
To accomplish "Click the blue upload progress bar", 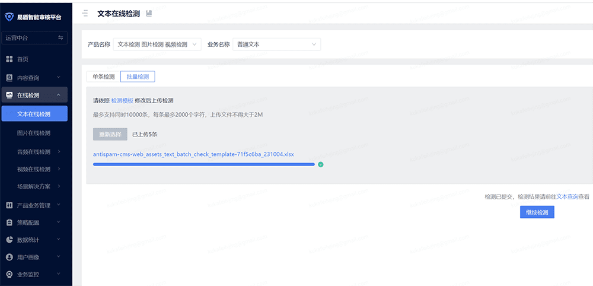I will tap(203, 164).
